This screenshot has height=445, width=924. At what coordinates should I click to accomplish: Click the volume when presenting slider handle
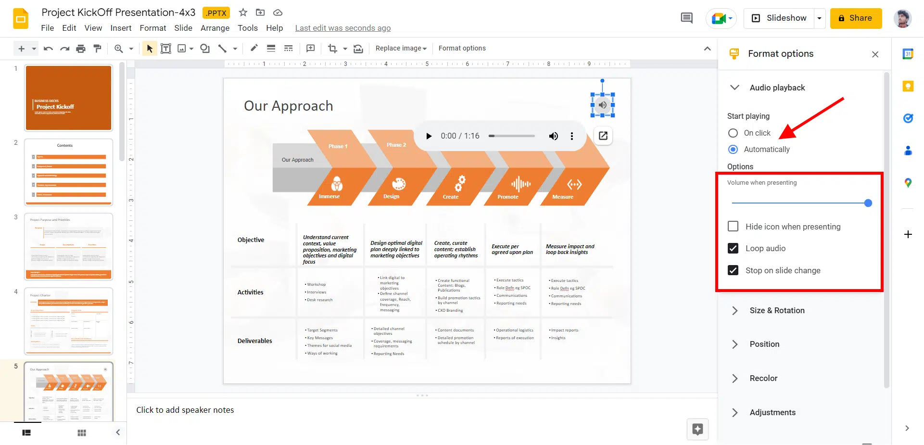coord(868,203)
